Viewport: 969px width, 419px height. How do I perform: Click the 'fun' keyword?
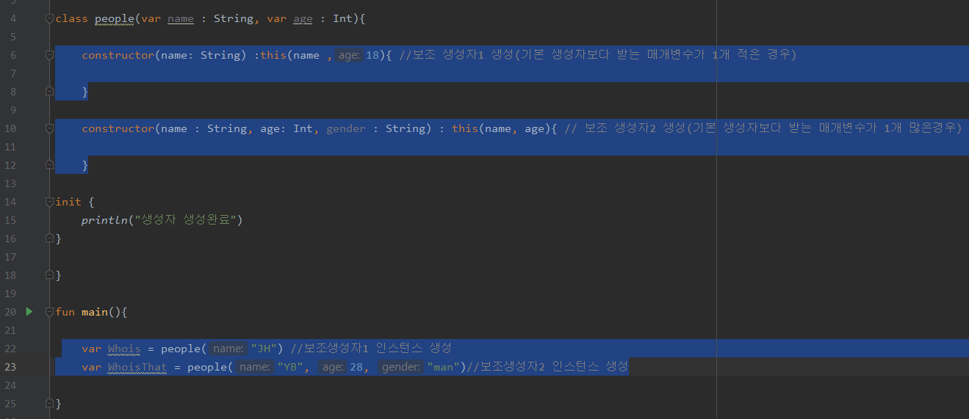pos(65,312)
